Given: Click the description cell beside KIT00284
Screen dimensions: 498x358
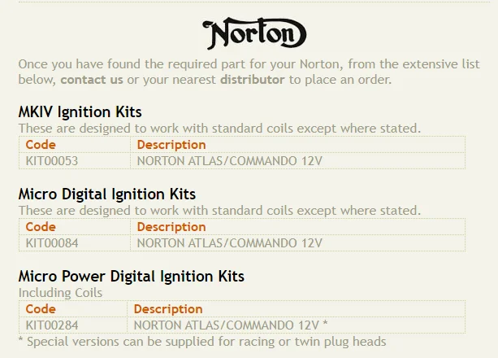Looking at the screenshot, I should (x=231, y=325).
